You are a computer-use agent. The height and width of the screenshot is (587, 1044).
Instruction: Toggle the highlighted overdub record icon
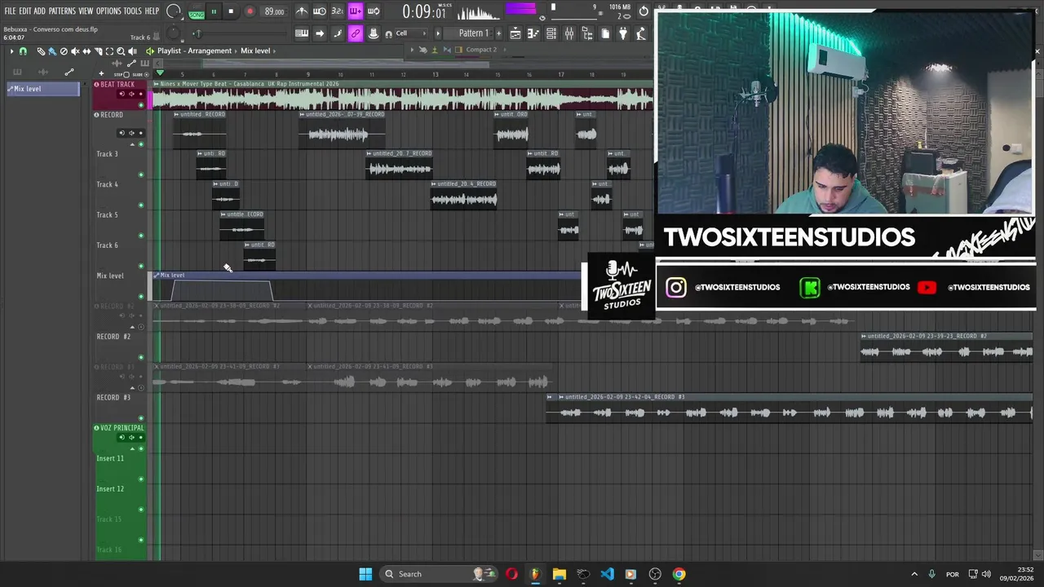(356, 11)
